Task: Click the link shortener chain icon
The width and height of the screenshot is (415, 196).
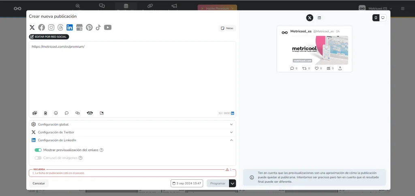Action: click(78, 113)
